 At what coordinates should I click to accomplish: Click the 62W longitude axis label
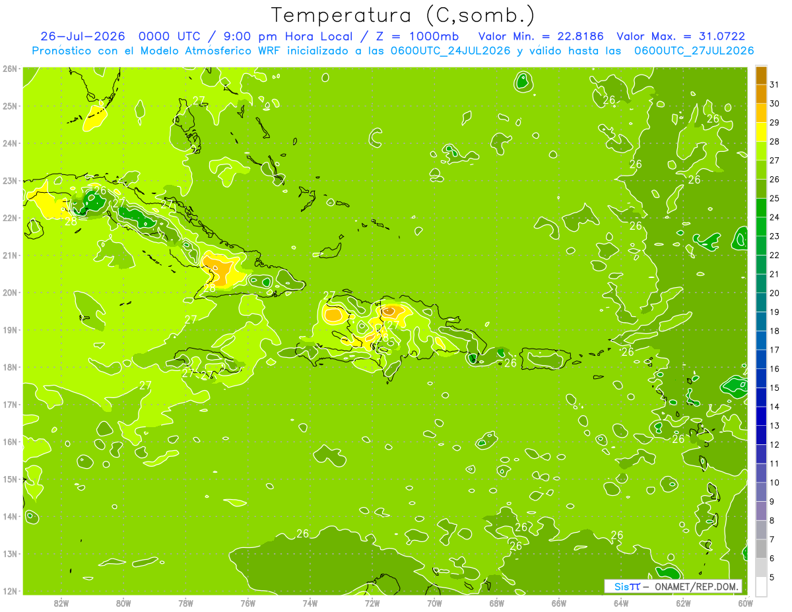coord(683,603)
